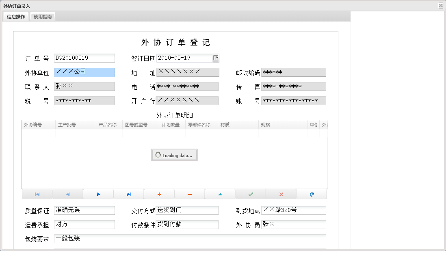Open the 签订日期 calendar picker
The image size is (446, 279).
click(x=216, y=58)
